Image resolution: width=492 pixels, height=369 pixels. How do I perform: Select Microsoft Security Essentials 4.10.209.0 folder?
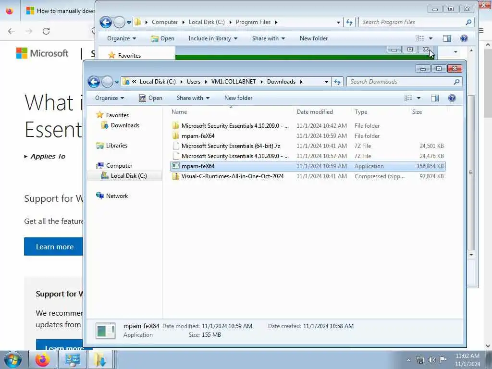click(235, 126)
